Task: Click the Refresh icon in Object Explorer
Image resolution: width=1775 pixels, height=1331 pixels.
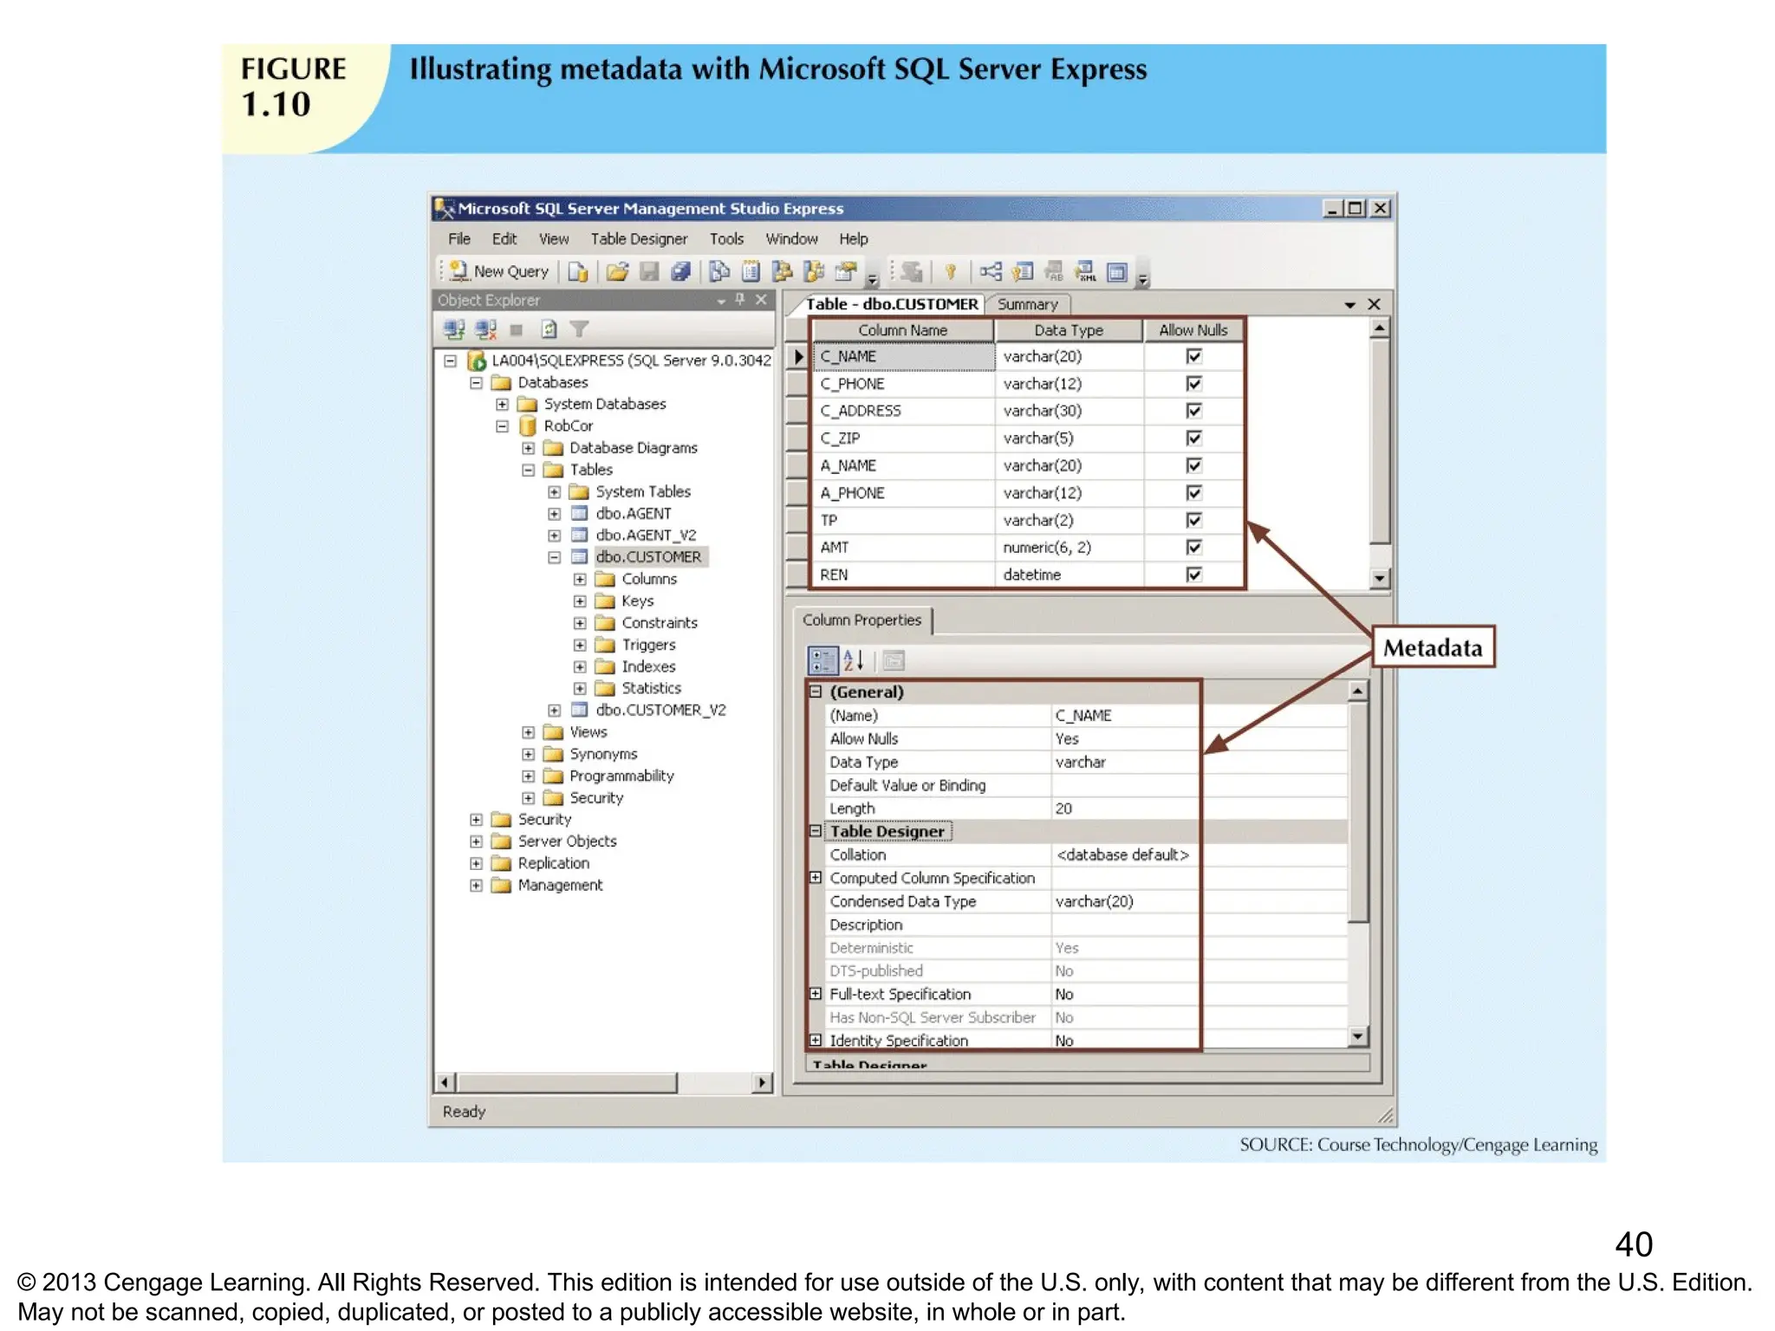Action: pyautogui.click(x=549, y=329)
